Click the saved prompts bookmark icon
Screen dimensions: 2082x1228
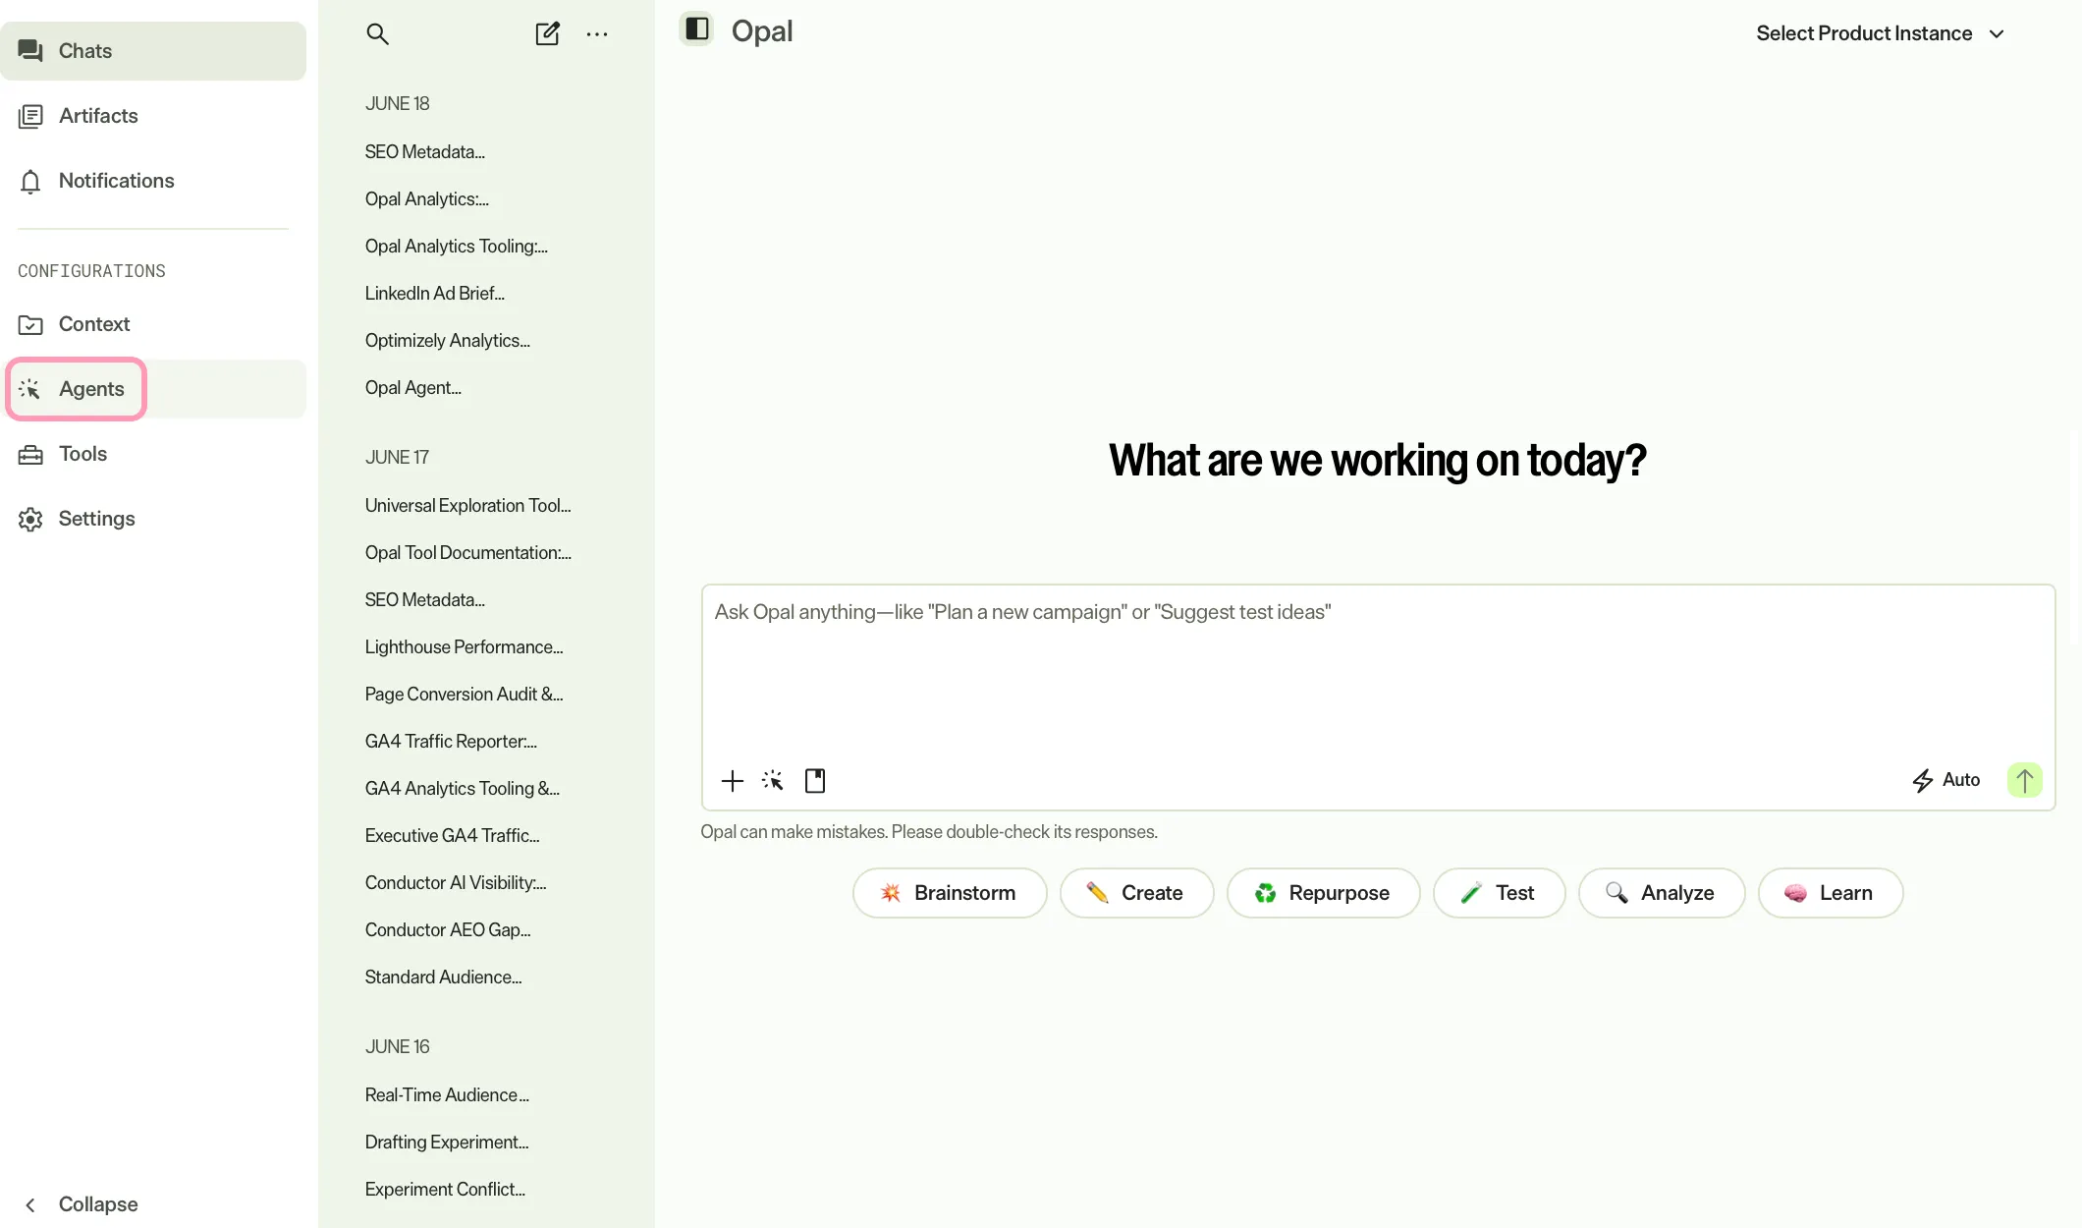click(815, 781)
